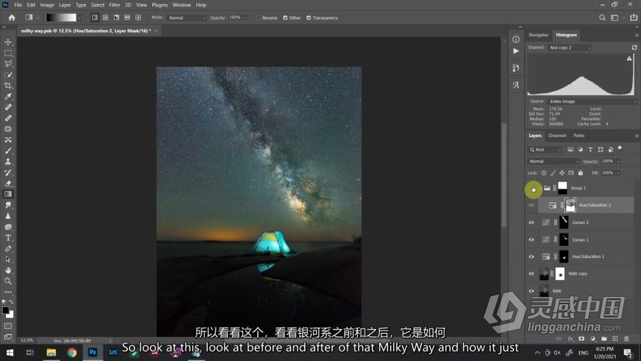Screen dimensions: 641x361
Task: Select the Clone Stamp tool
Action: click(x=8, y=162)
